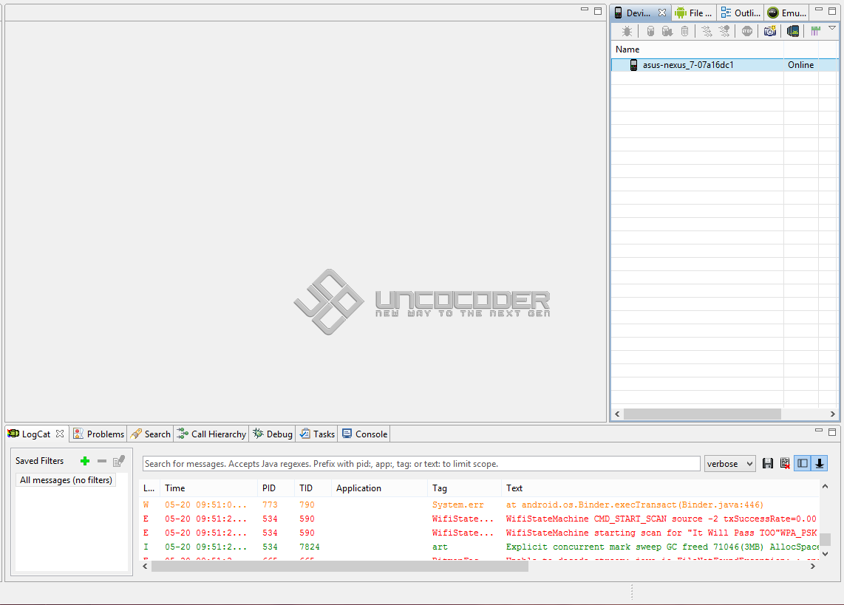Minimize the LogCat bottom panel
The image size is (844, 605).
[819, 431]
